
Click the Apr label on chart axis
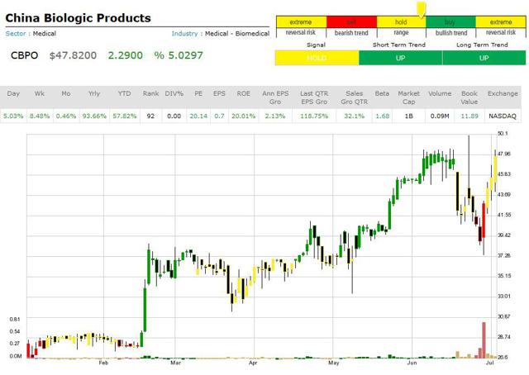pos(253,363)
